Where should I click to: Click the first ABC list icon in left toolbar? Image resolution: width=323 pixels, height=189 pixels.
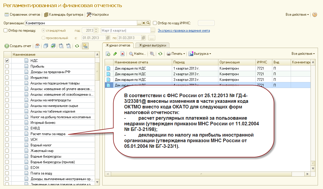[61, 46]
